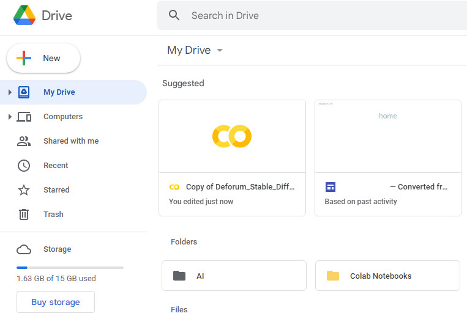
Task: Click the Search in Drive field
Action: coord(312,15)
